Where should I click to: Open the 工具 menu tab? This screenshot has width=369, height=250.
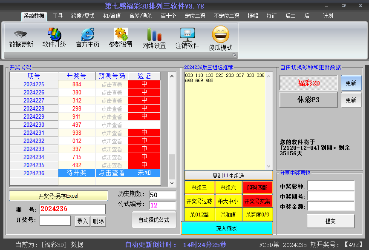click(58, 16)
